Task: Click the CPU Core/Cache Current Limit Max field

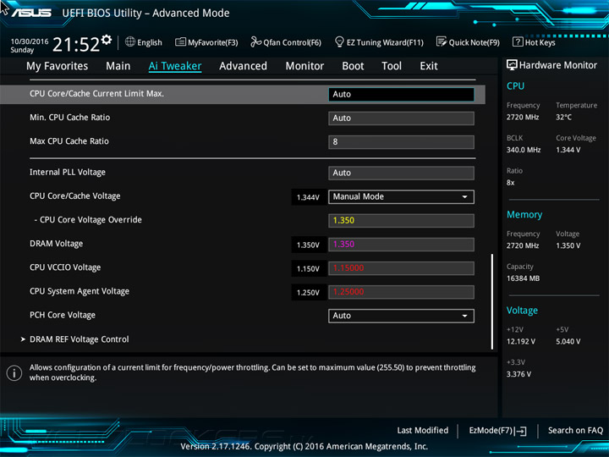Action: (401, 95)
